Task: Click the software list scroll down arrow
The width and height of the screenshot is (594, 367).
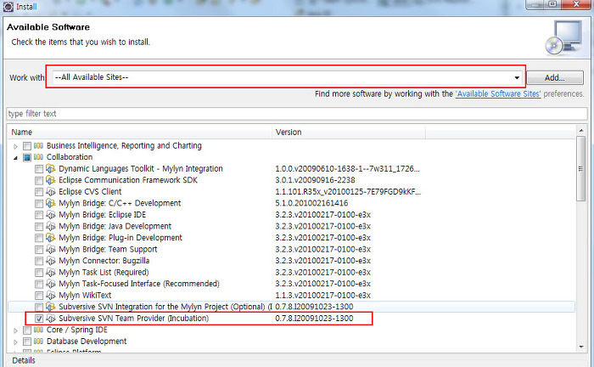Action: [580, 347]
